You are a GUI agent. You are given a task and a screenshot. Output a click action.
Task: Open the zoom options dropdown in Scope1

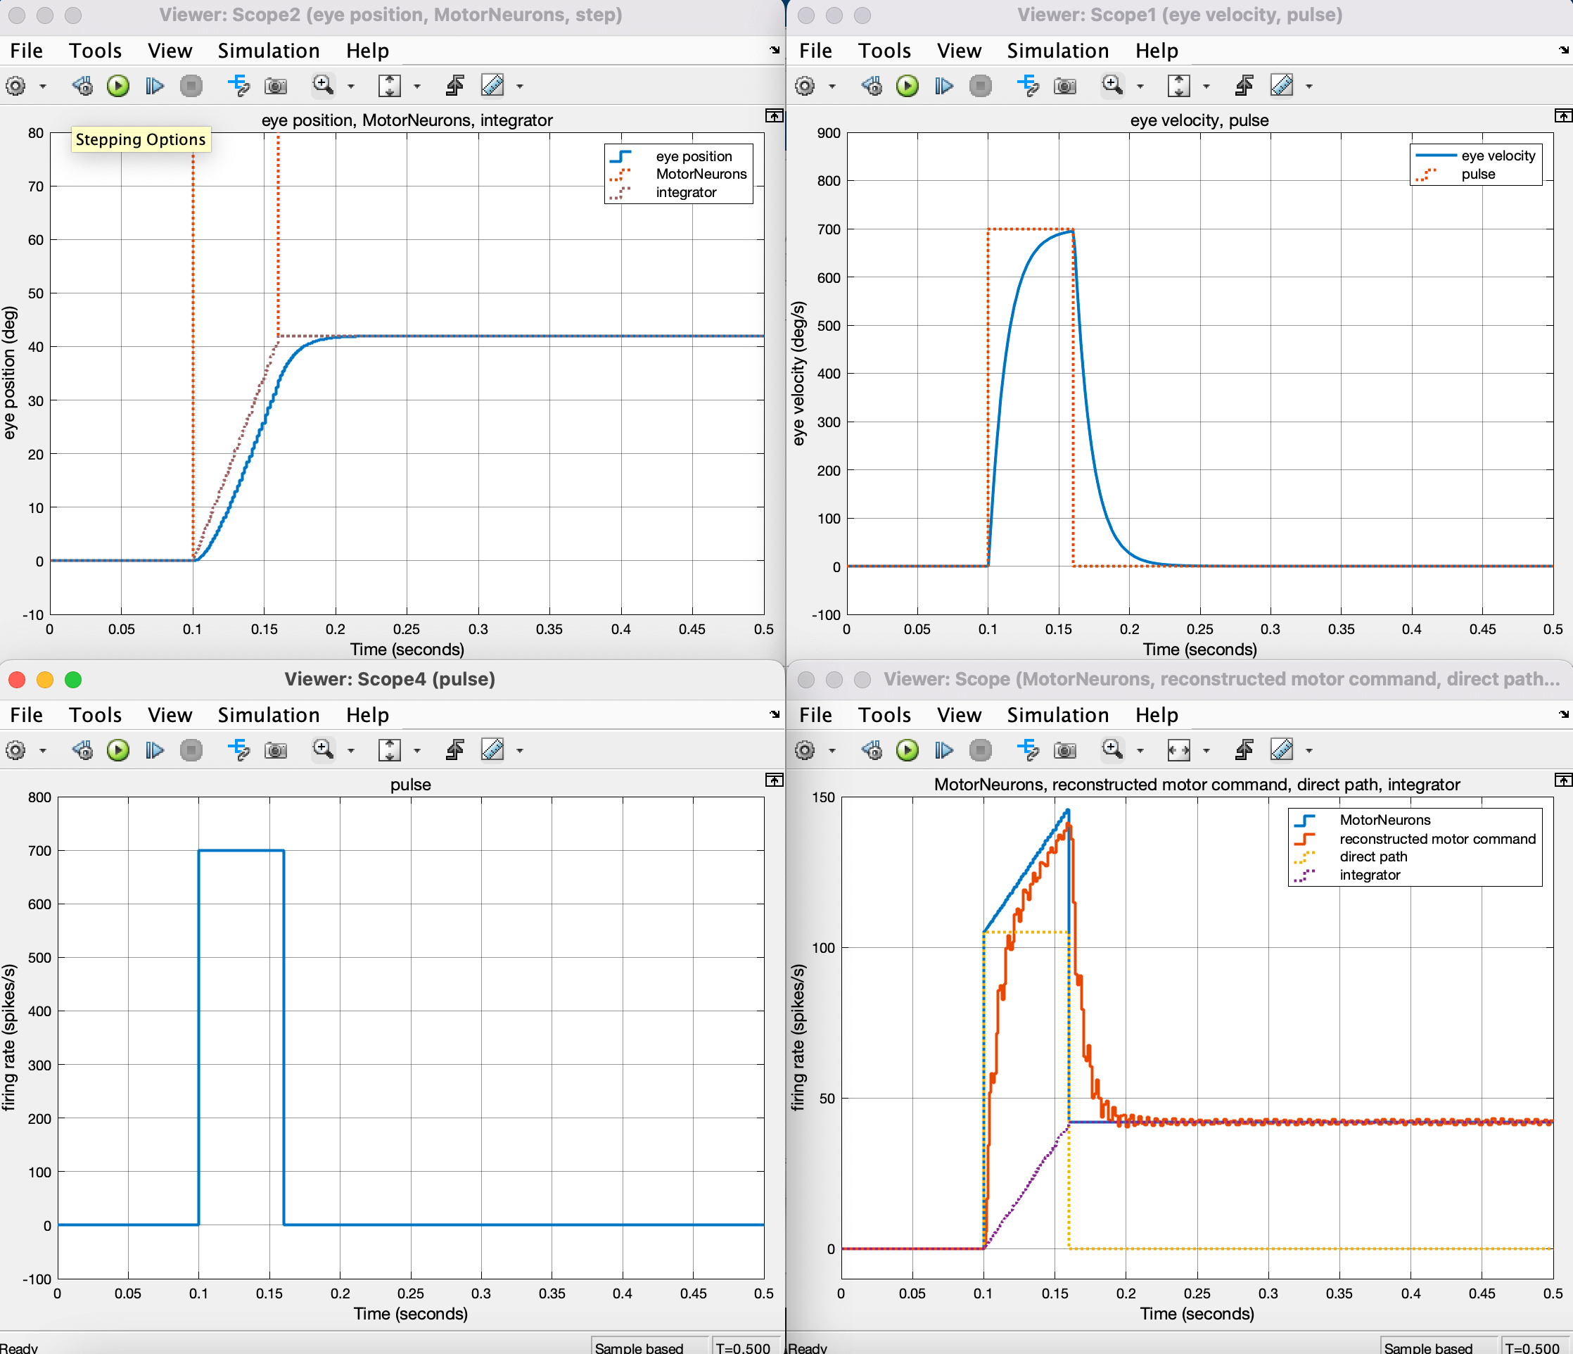(1140, 86)
